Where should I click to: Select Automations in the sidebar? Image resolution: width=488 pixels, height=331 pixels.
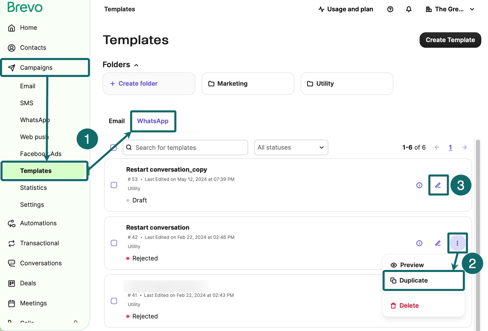(38, 223)
